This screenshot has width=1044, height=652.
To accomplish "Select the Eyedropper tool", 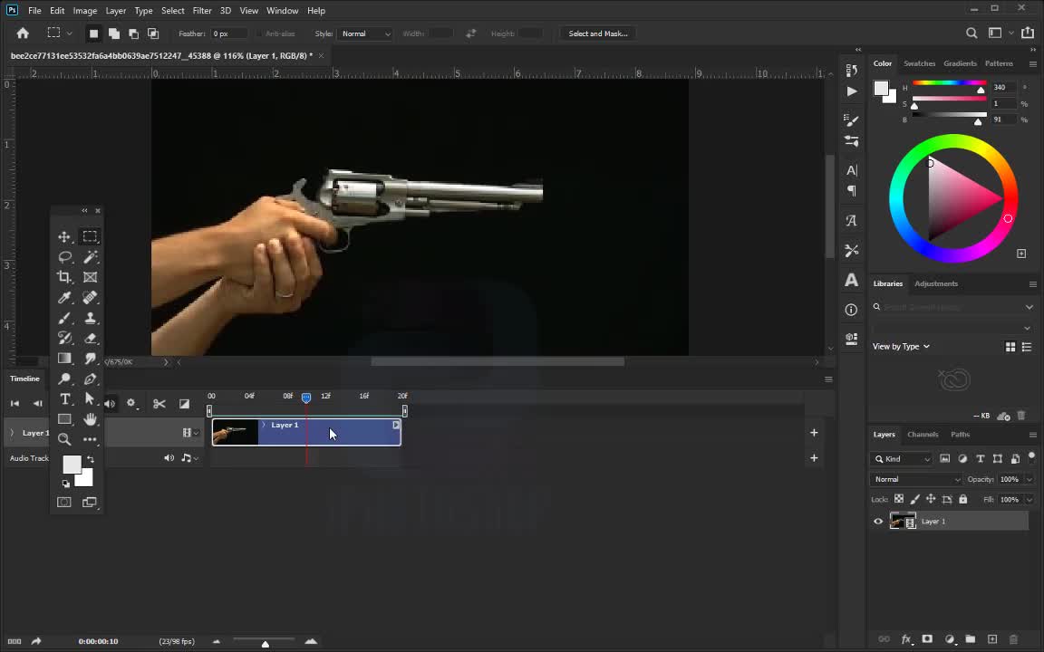I will 64,298.
